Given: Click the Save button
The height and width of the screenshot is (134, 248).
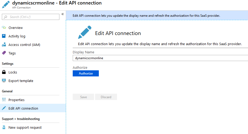Looking at the screenshot, I should (83, 97).
